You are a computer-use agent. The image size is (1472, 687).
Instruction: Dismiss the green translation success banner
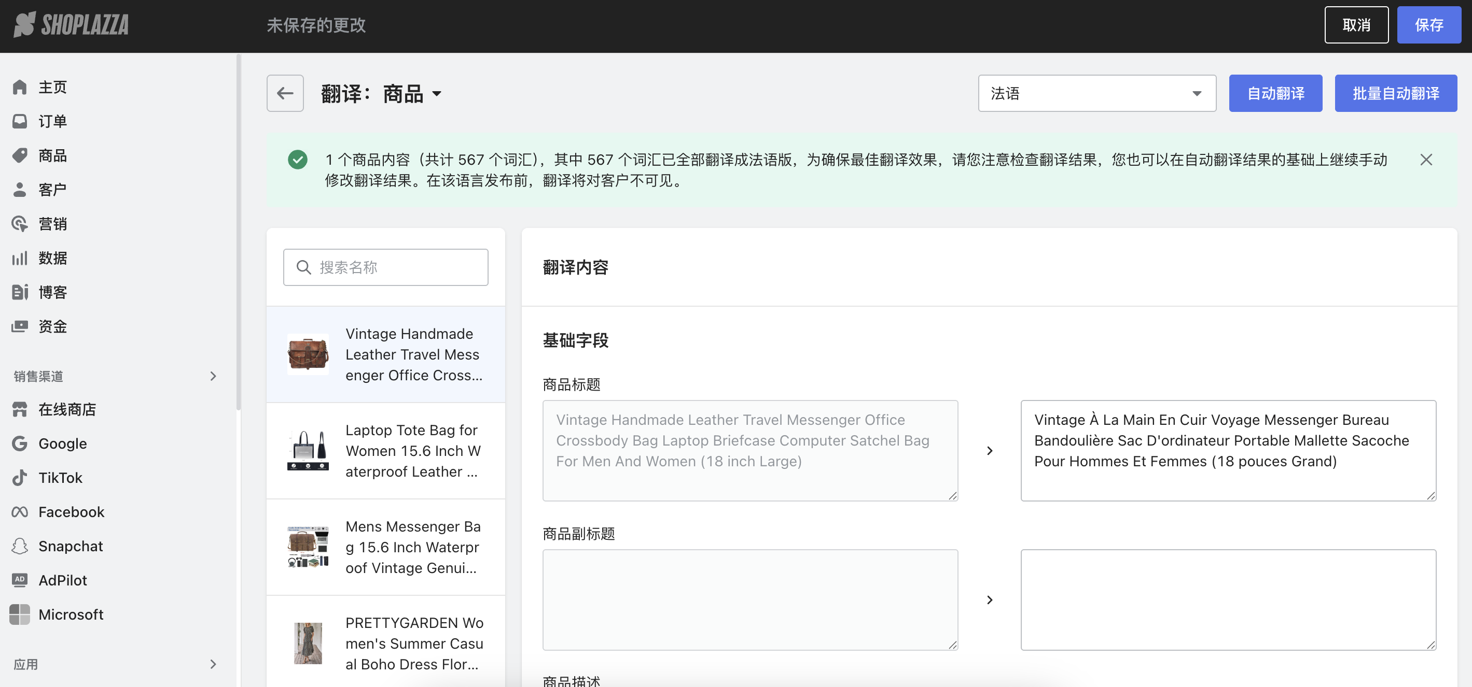coord(1426,160)
